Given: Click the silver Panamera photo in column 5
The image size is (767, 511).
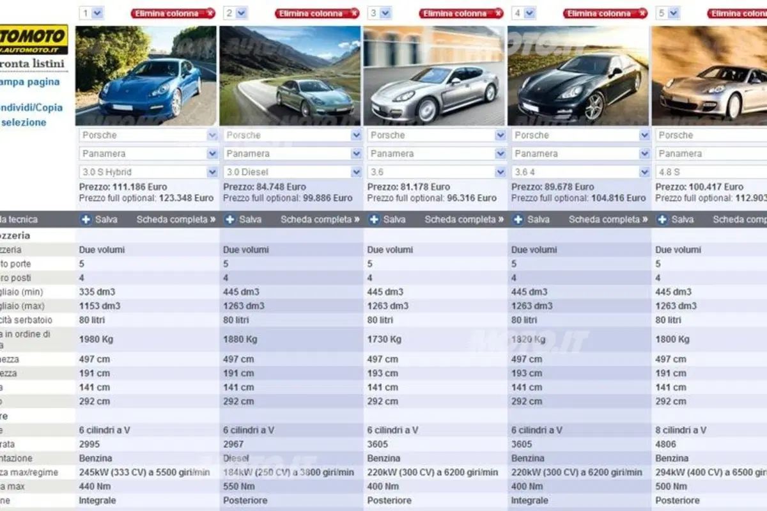Looking at the screenshot, I should pos(709,75).
